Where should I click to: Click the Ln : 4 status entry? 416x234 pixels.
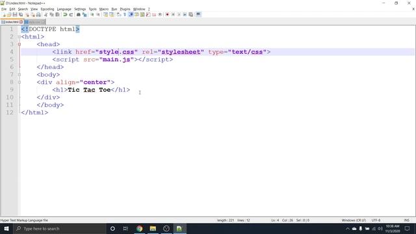[275, 220]
